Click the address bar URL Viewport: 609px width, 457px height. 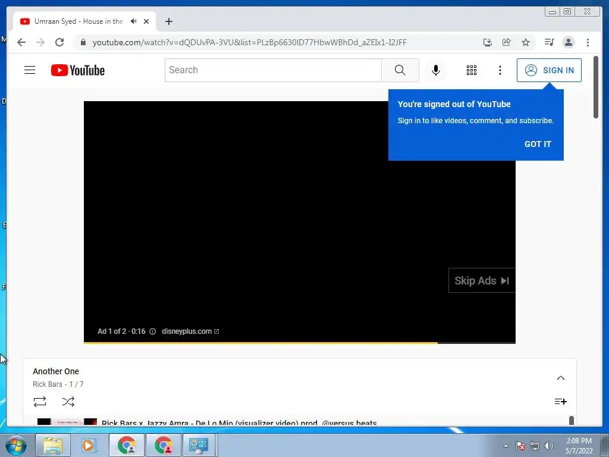coord(249,42)
